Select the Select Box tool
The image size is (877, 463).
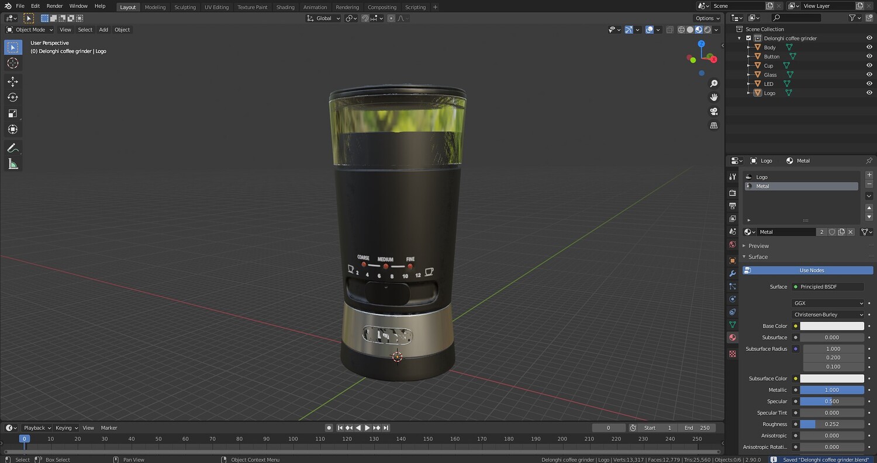(13, 47)
